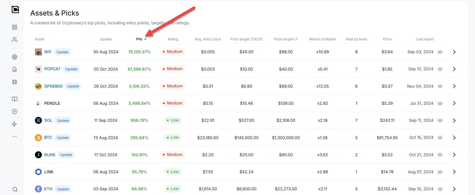Screen dimensions: 475x195
Task: Expand the PENDLE row arrow
Action: click(454, 103)
